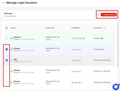This screenshot has width=120, height=91.
Task: Click 'Windows · Since Jan 27, 2026' subtitle
Action: [x=24, y=72]
